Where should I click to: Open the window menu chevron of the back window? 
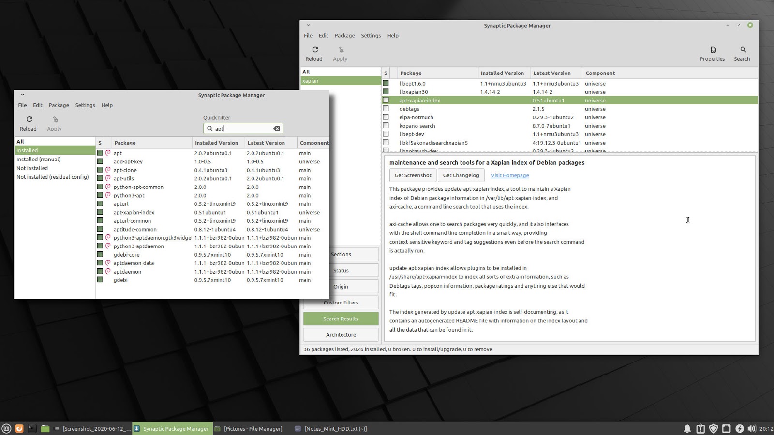coord(308,25)
